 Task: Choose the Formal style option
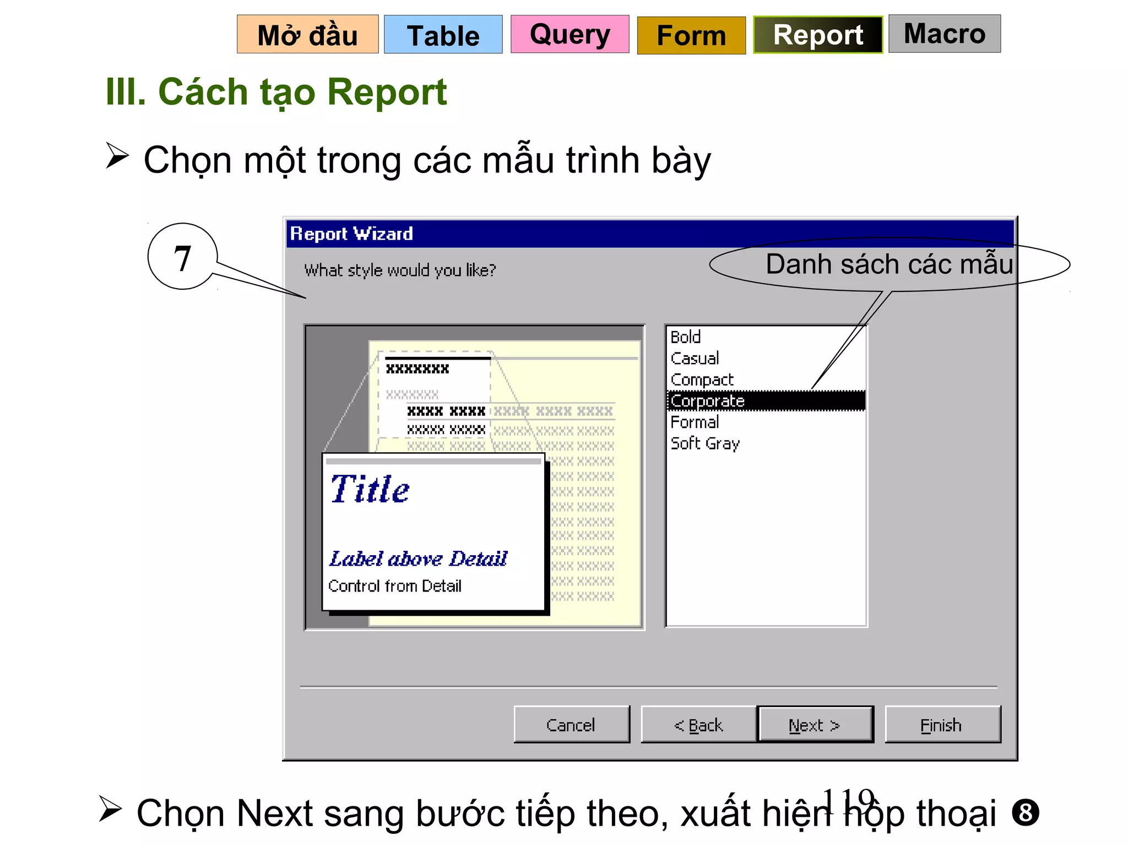click(766, 422)
